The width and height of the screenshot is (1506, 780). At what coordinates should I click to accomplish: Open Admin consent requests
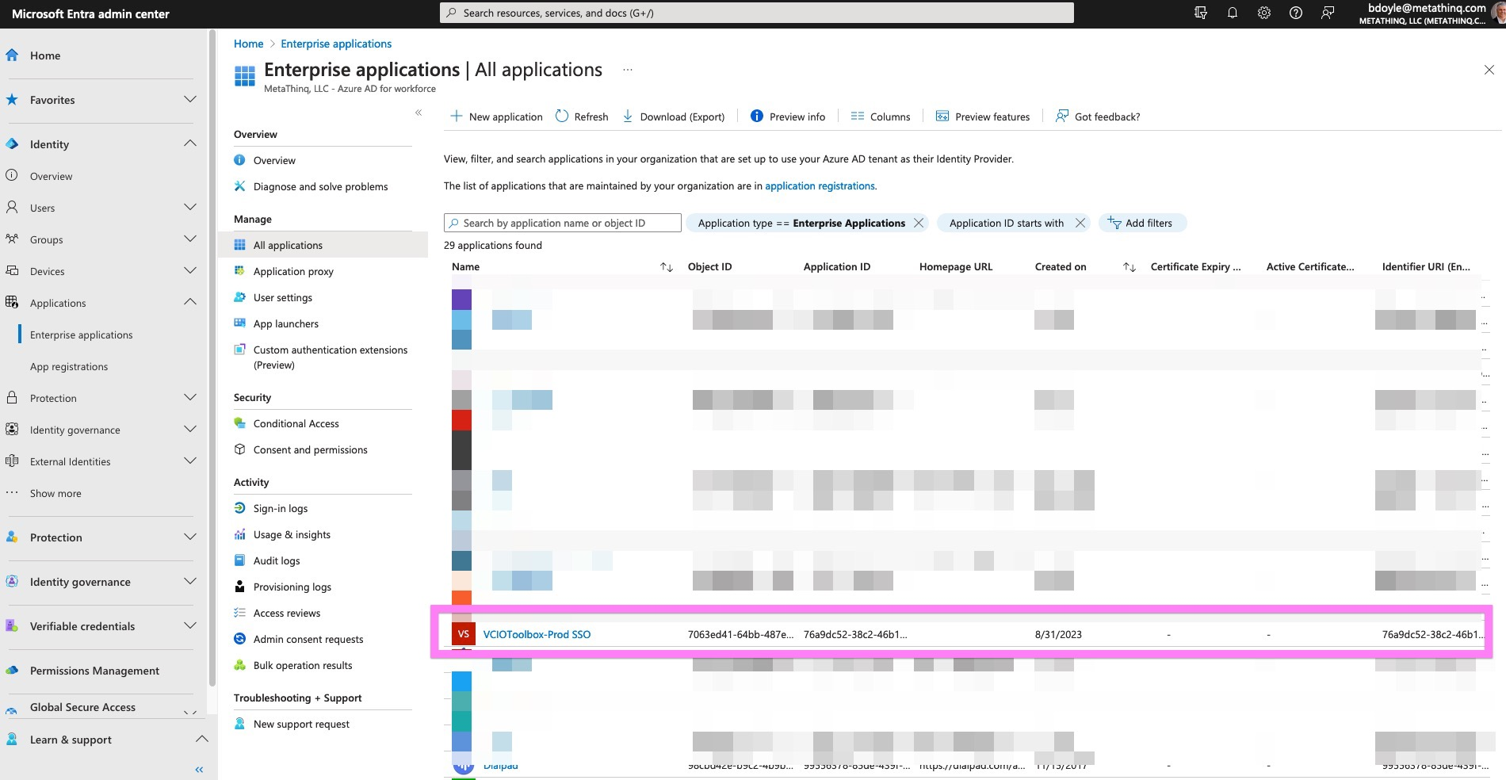308,639
